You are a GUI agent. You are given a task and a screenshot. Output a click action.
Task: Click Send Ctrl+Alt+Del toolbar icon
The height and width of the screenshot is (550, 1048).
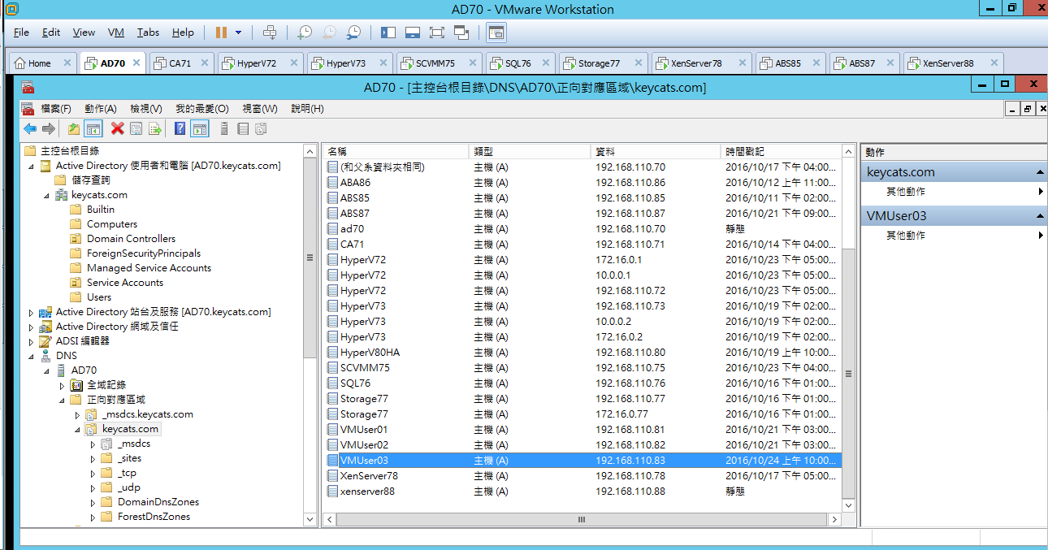coord(270,32)
